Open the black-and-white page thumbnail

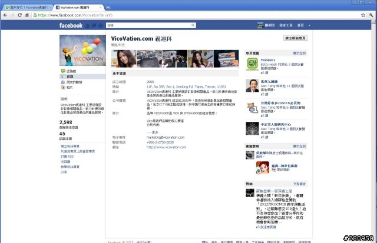click(x=252, y=128)
